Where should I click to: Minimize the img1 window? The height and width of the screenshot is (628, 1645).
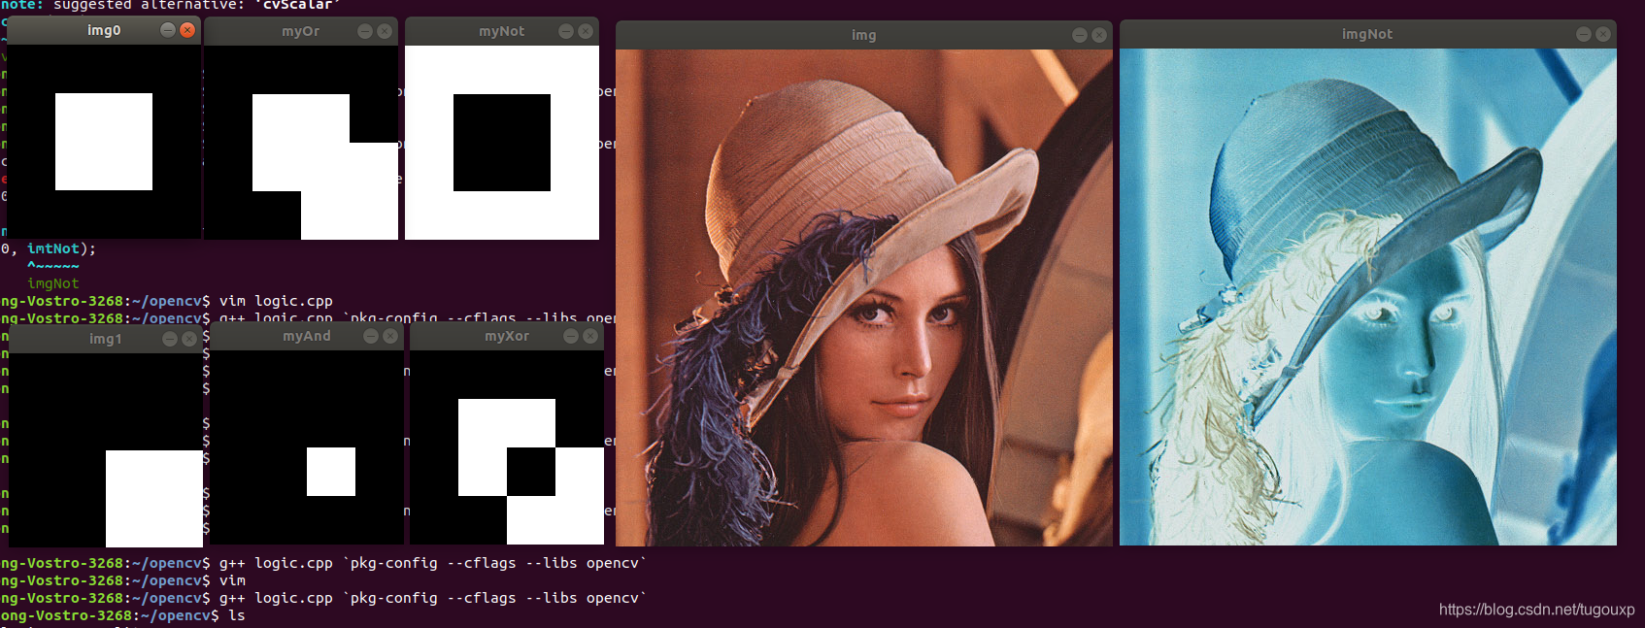(x=170, y=339)
